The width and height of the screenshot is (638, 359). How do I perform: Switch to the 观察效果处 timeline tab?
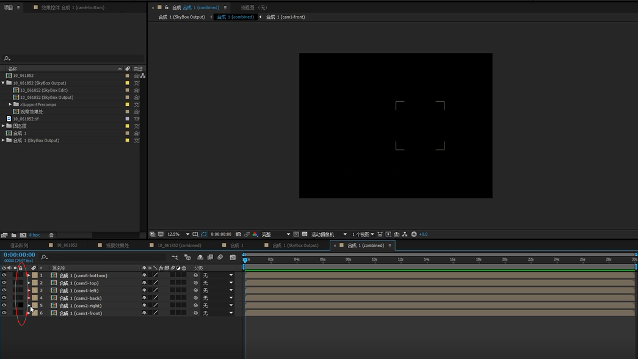(x=117, y=245)
